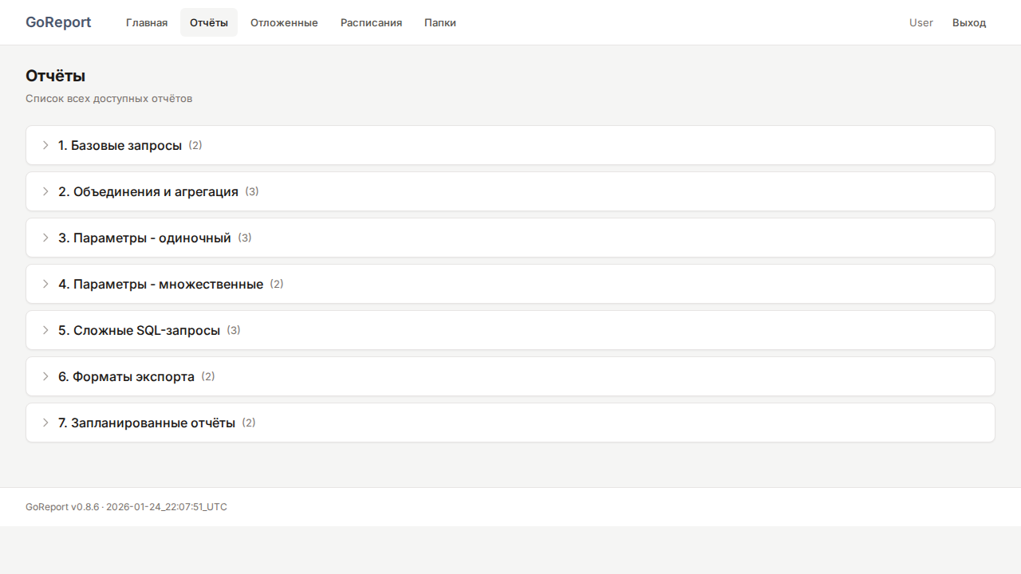Click the arrow icon next to Параметры - одиночный
Screen dimensions: 1021x574
coord(45,238)
